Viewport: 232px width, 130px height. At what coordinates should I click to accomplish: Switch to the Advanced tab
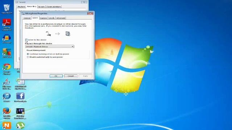point(61,18)
